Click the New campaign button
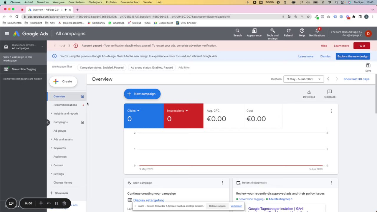Image resolution: width=377 pixels, height=212 pixels. pos(142,94)
